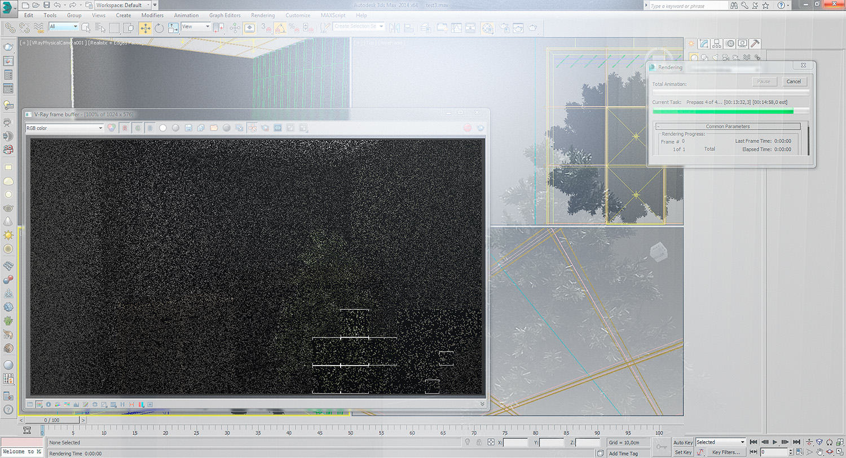The image size is (846, 458).
Task: Click the Undo arrow in quick access toolbar
Action: (57, 5)
